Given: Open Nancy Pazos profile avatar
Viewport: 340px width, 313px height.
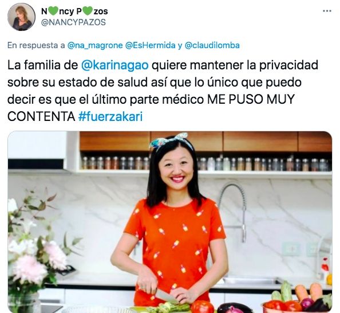Looking at the screenshot, I should 21,17.
